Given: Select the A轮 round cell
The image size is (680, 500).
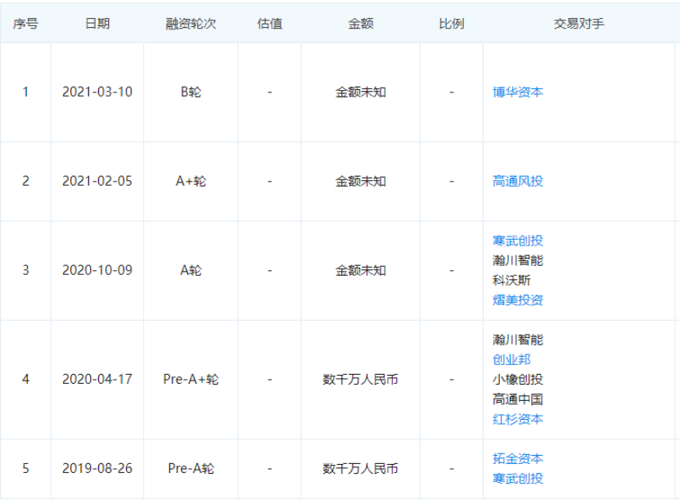Looking at the screenshot, I should coord(191,270).
